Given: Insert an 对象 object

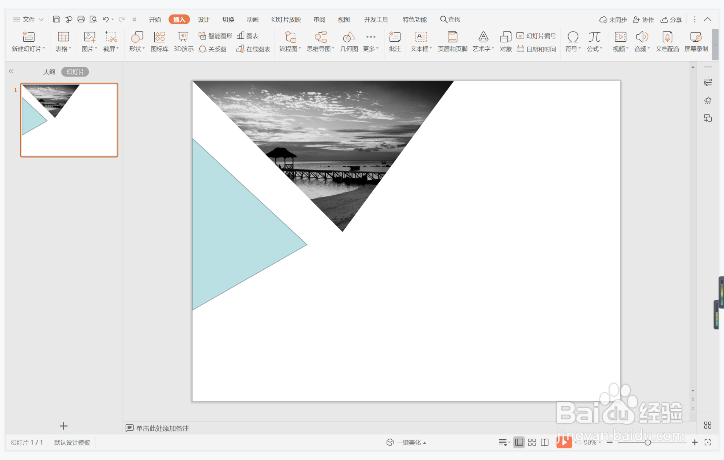Looking at the screenshot, I should (x=505, y=41).
